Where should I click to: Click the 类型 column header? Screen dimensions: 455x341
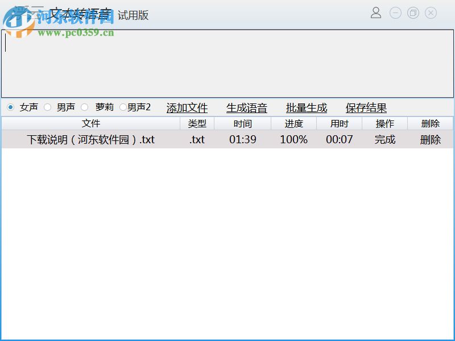196,123
